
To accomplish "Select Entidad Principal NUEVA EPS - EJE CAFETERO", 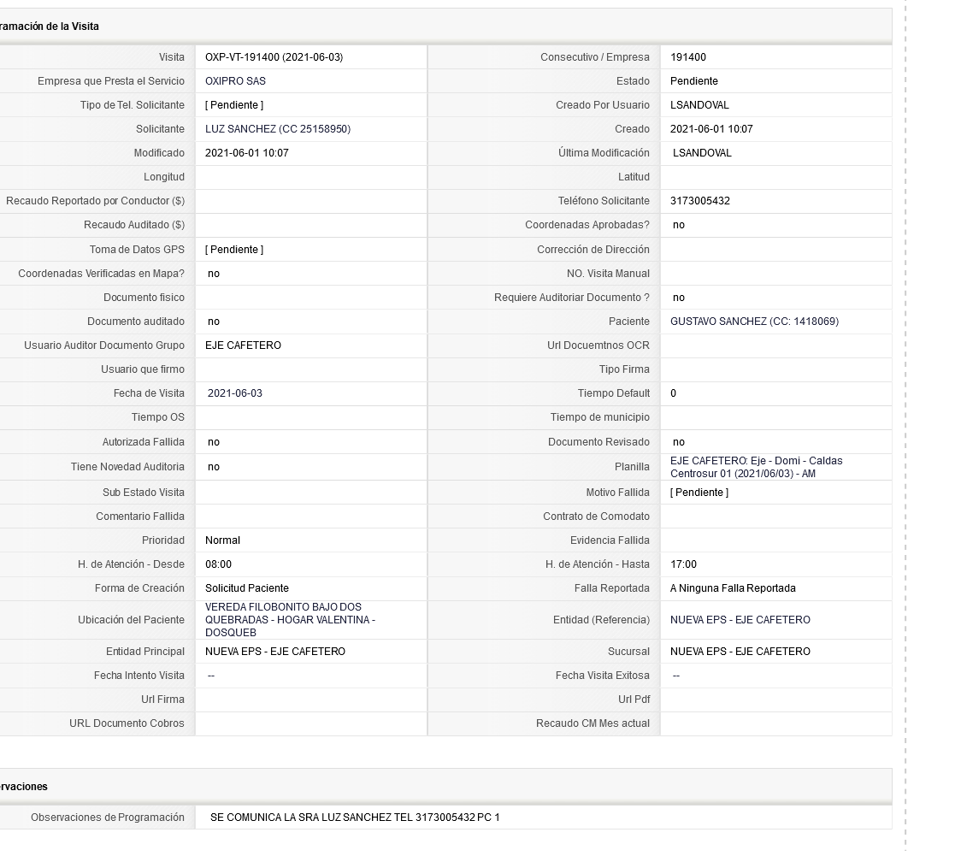I will [x=275, y=652].
